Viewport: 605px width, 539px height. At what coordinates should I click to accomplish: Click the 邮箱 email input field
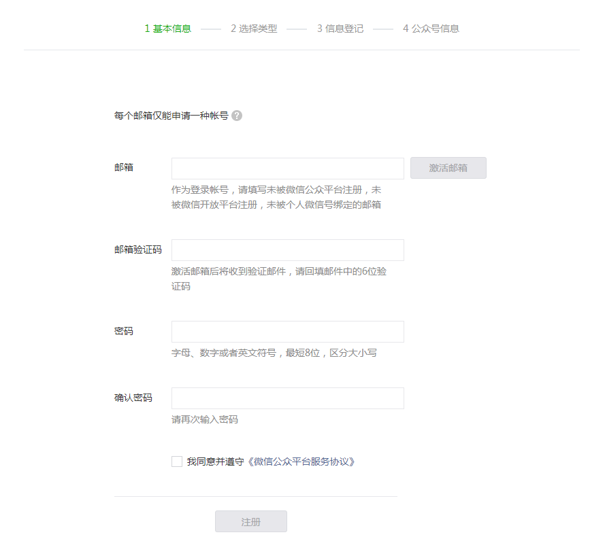(287, 168)
